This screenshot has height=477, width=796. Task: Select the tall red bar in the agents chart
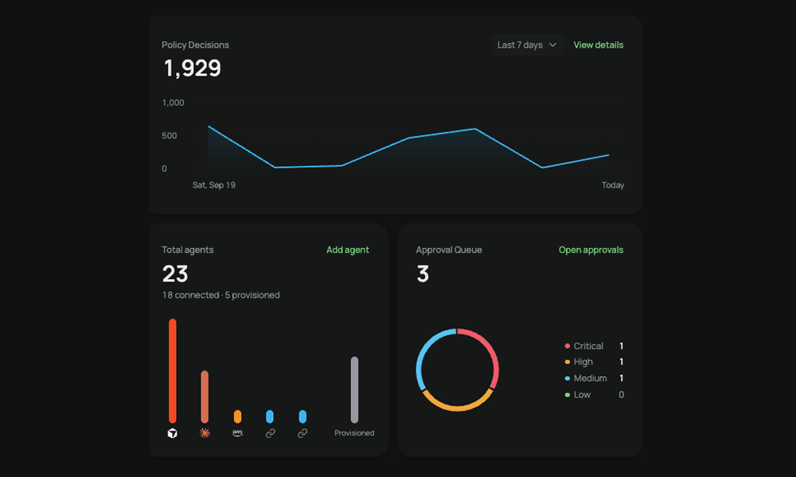pyautogui.click(x=173, y=370)
